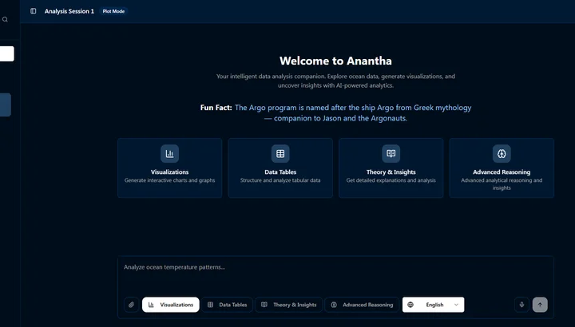Click the open book icon in Theory & Insights card
Screen dimensions: 575x327
[x=391, y=153]
